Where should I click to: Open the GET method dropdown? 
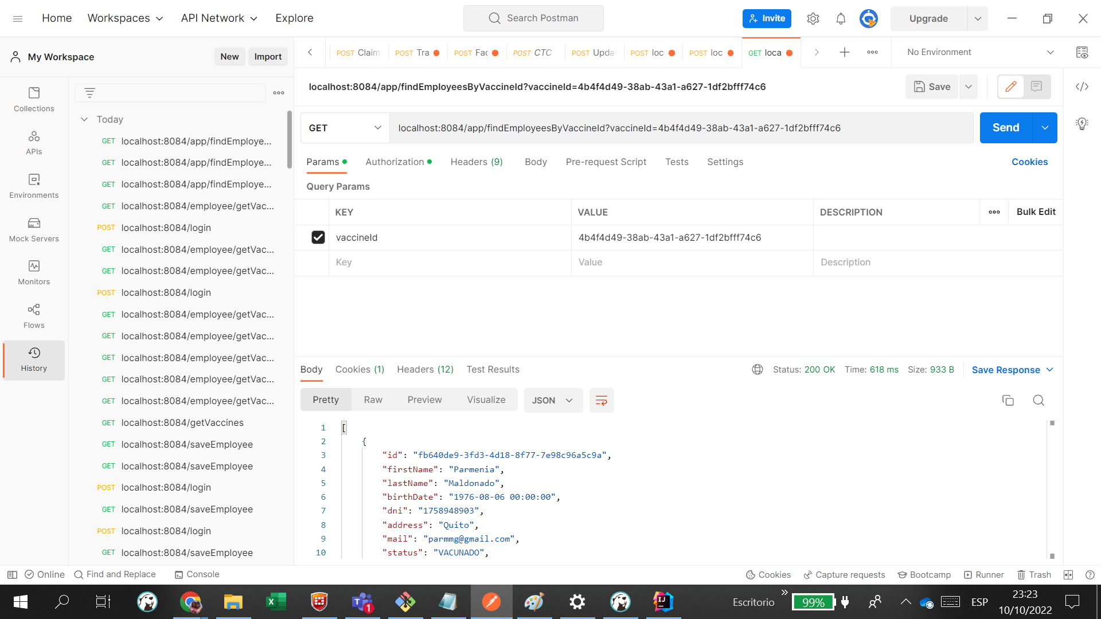[344, 128]
